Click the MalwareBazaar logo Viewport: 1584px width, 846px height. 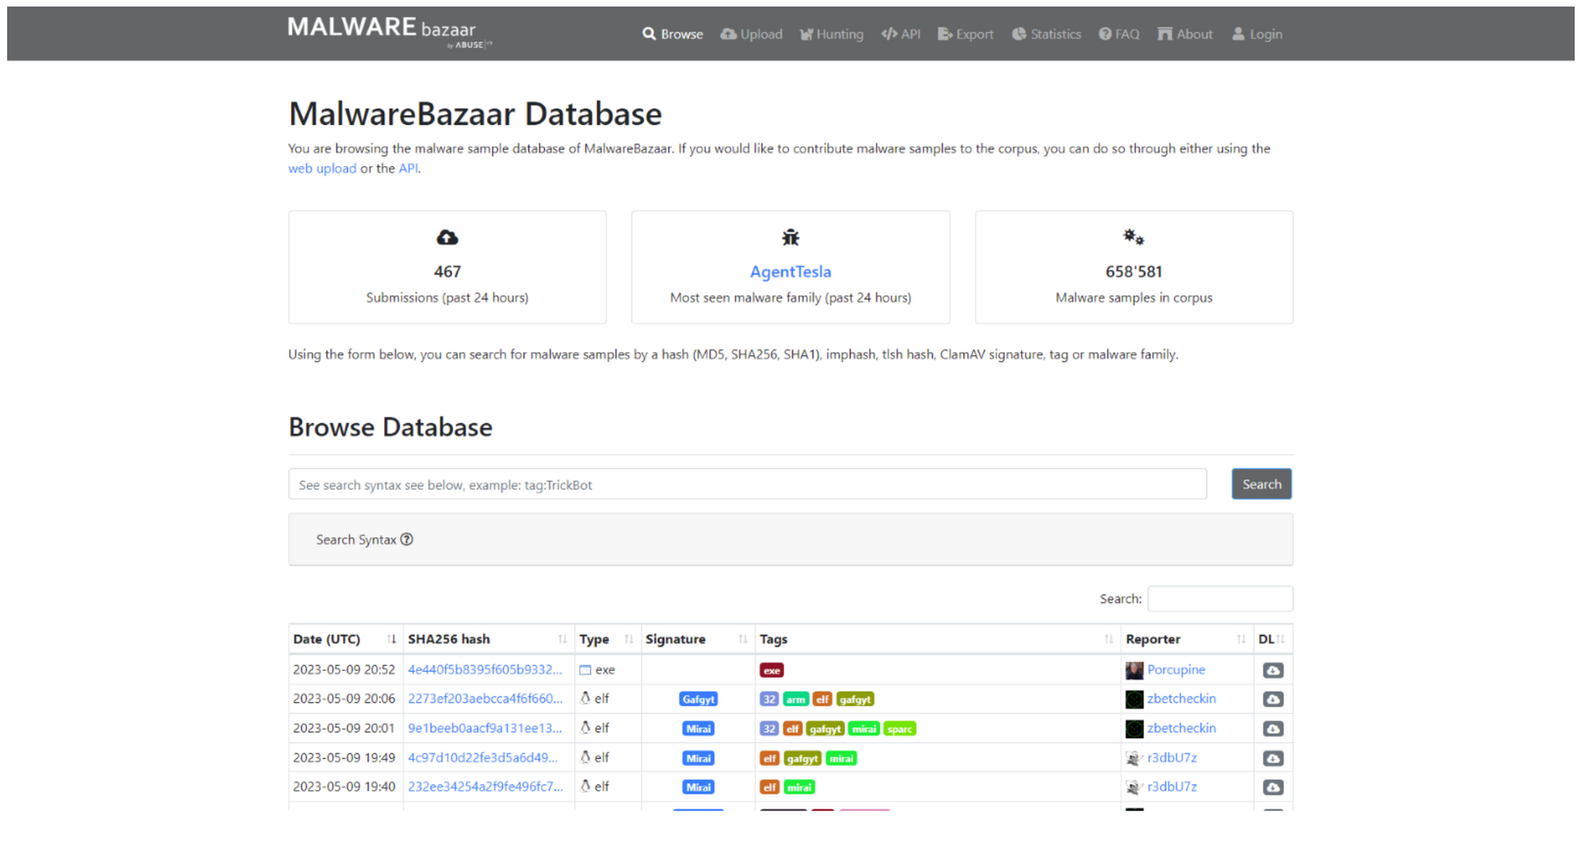[x=389, y=32]
